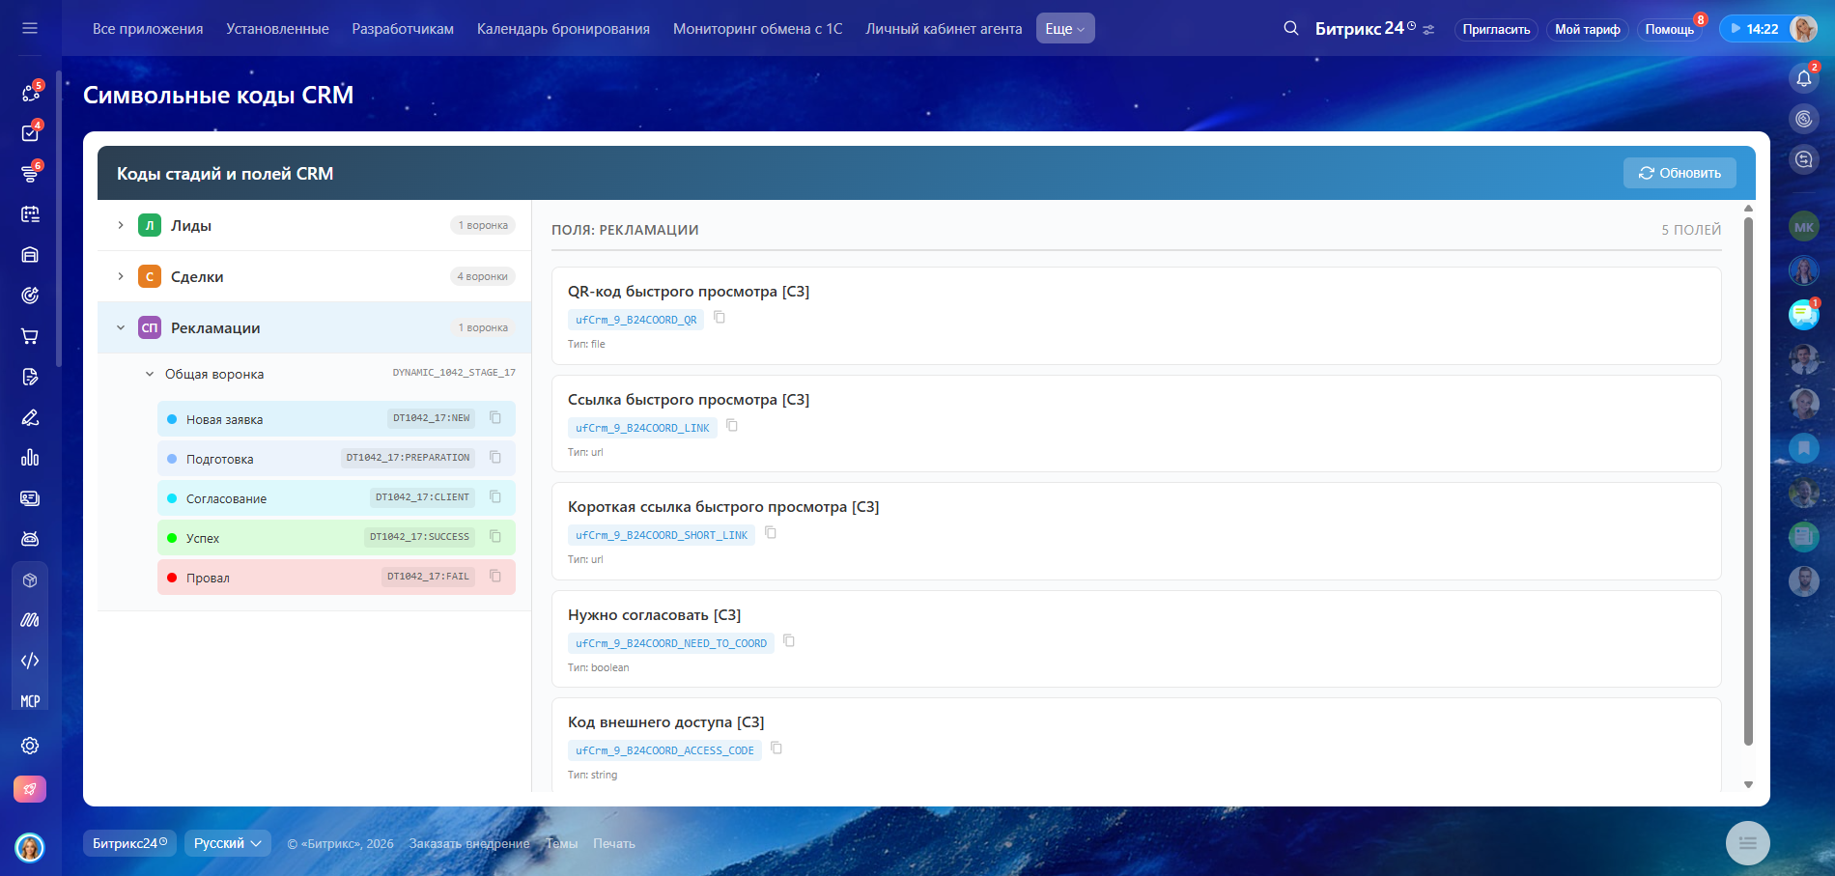Click the Пригласить button
This screenshot has width=1835, height=876.
tap(1495, 30)
